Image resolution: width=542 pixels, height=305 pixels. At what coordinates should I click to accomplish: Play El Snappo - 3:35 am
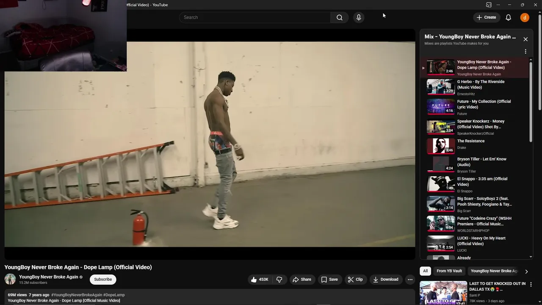click(474, 185)
